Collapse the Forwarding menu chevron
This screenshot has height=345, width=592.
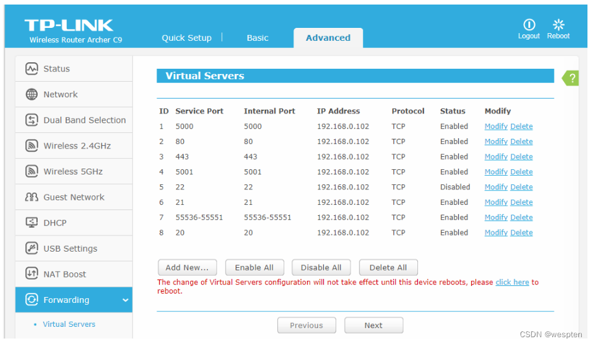click(x=125, y=300)
